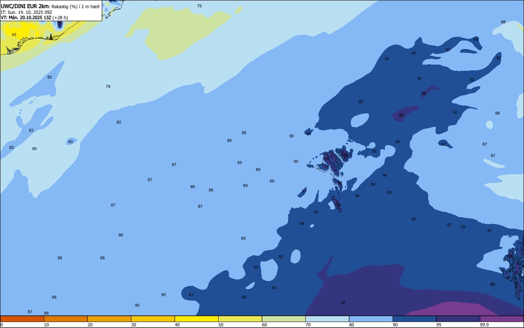This screenshot has height=328, width=524.
Task: Click the '(+28 h)' forecast offset text
Action: click(x=60, y=18)
